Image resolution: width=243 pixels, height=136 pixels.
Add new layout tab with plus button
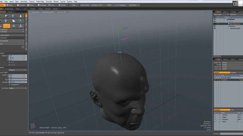(x=60, y=9)
